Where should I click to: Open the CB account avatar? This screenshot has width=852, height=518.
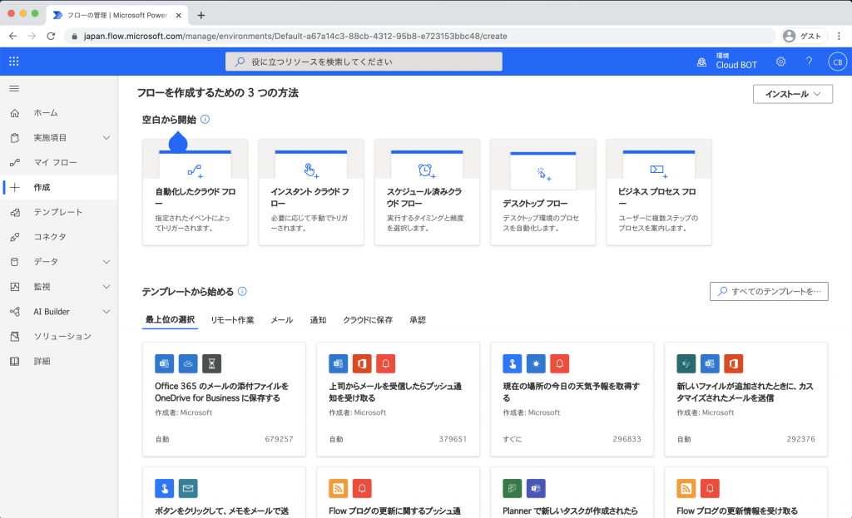837,62
